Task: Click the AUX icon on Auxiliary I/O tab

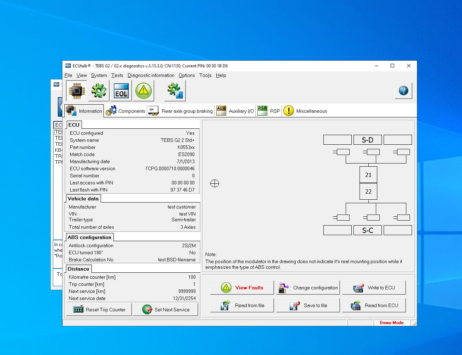Action: pos(221,111)
